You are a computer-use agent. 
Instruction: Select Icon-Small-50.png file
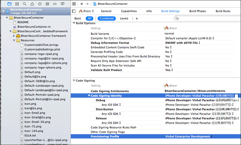[x=37, y=122]
